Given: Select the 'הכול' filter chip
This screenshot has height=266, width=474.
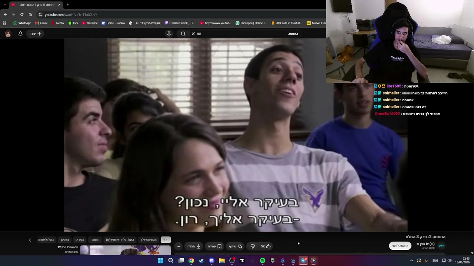Looking at the screenshot, I should pos(166,240).
